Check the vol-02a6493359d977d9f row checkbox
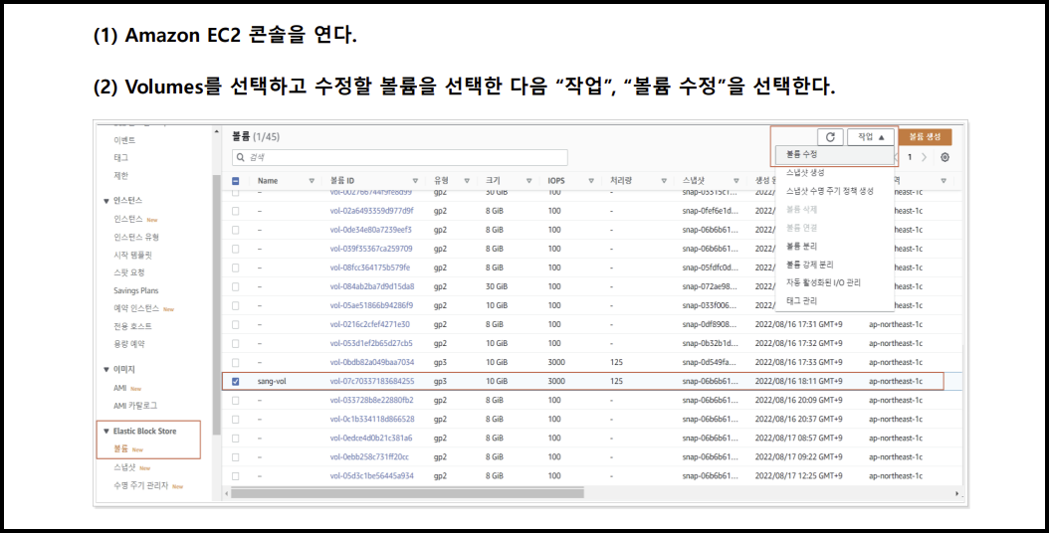The height and width of the screenshot is (533, 1049). [x=236, y=211]
